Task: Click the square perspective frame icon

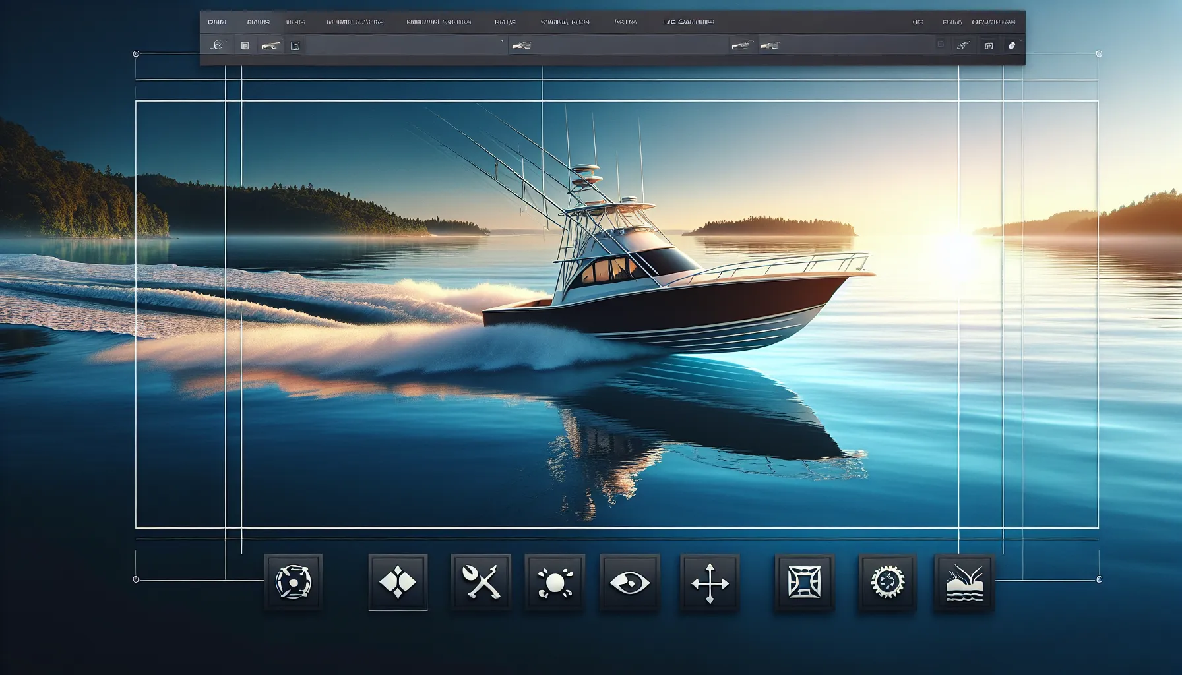Action: tap(805, 583)
